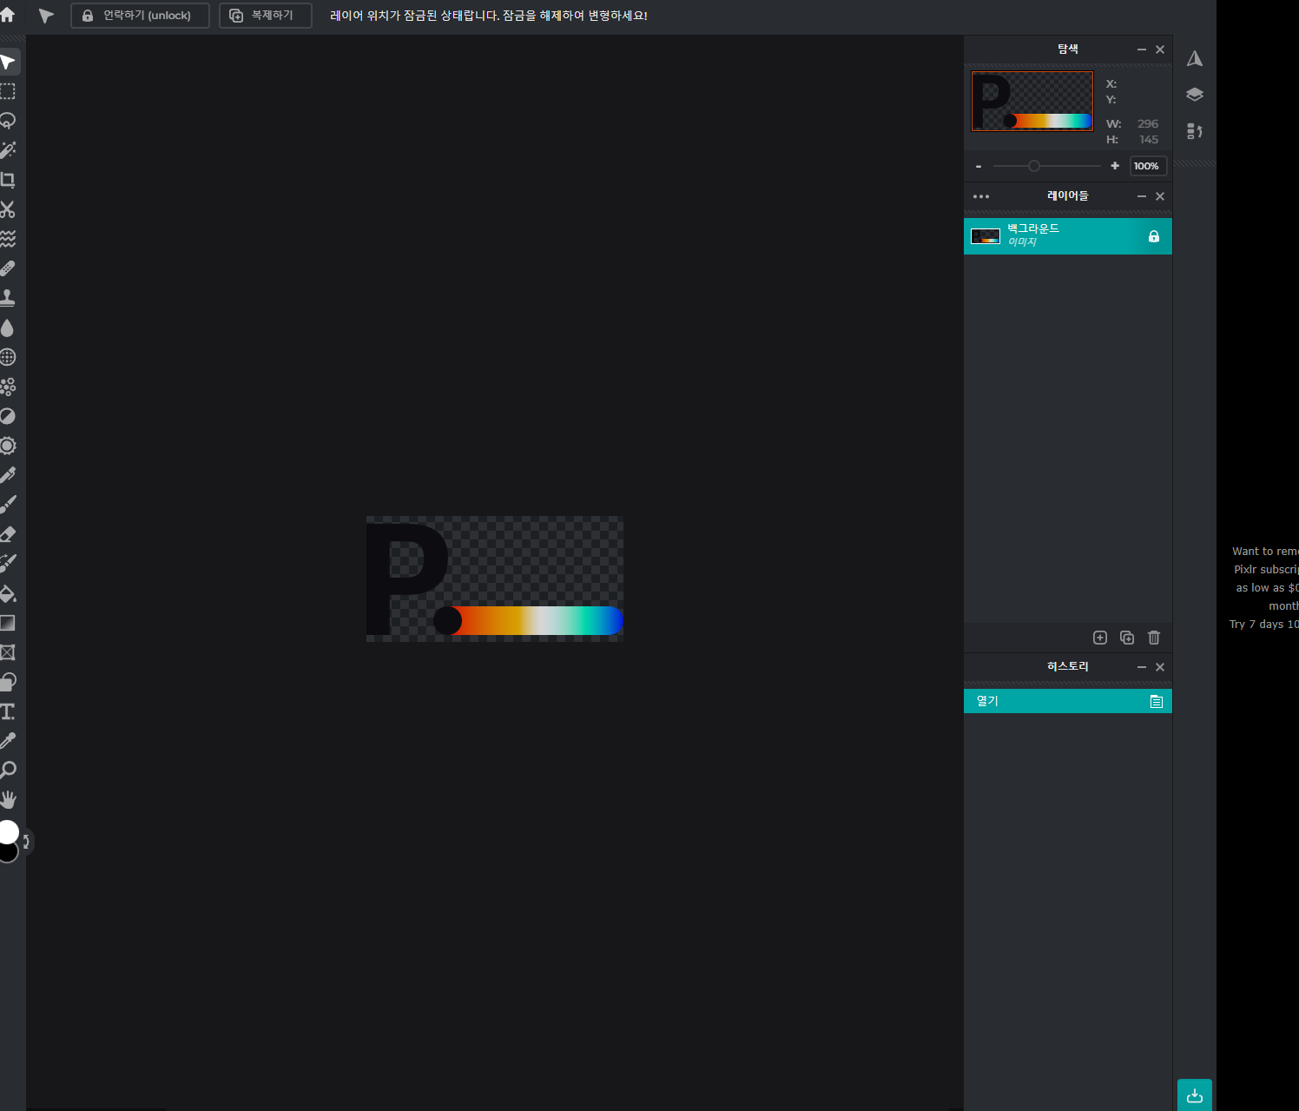Select the 백그라운드 layer thumbnail
The height and width of the screenshot is (1111, 1299).
pyautogui.click(x=986, y=236)
